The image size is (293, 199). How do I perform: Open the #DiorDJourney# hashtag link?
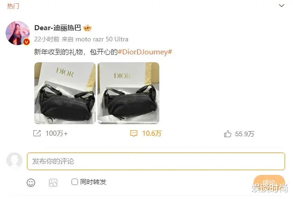pyautogui.click(x=145, y=52)
